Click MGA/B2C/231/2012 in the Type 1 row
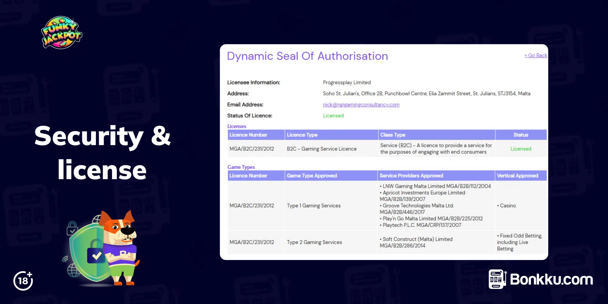 [252, 206]
